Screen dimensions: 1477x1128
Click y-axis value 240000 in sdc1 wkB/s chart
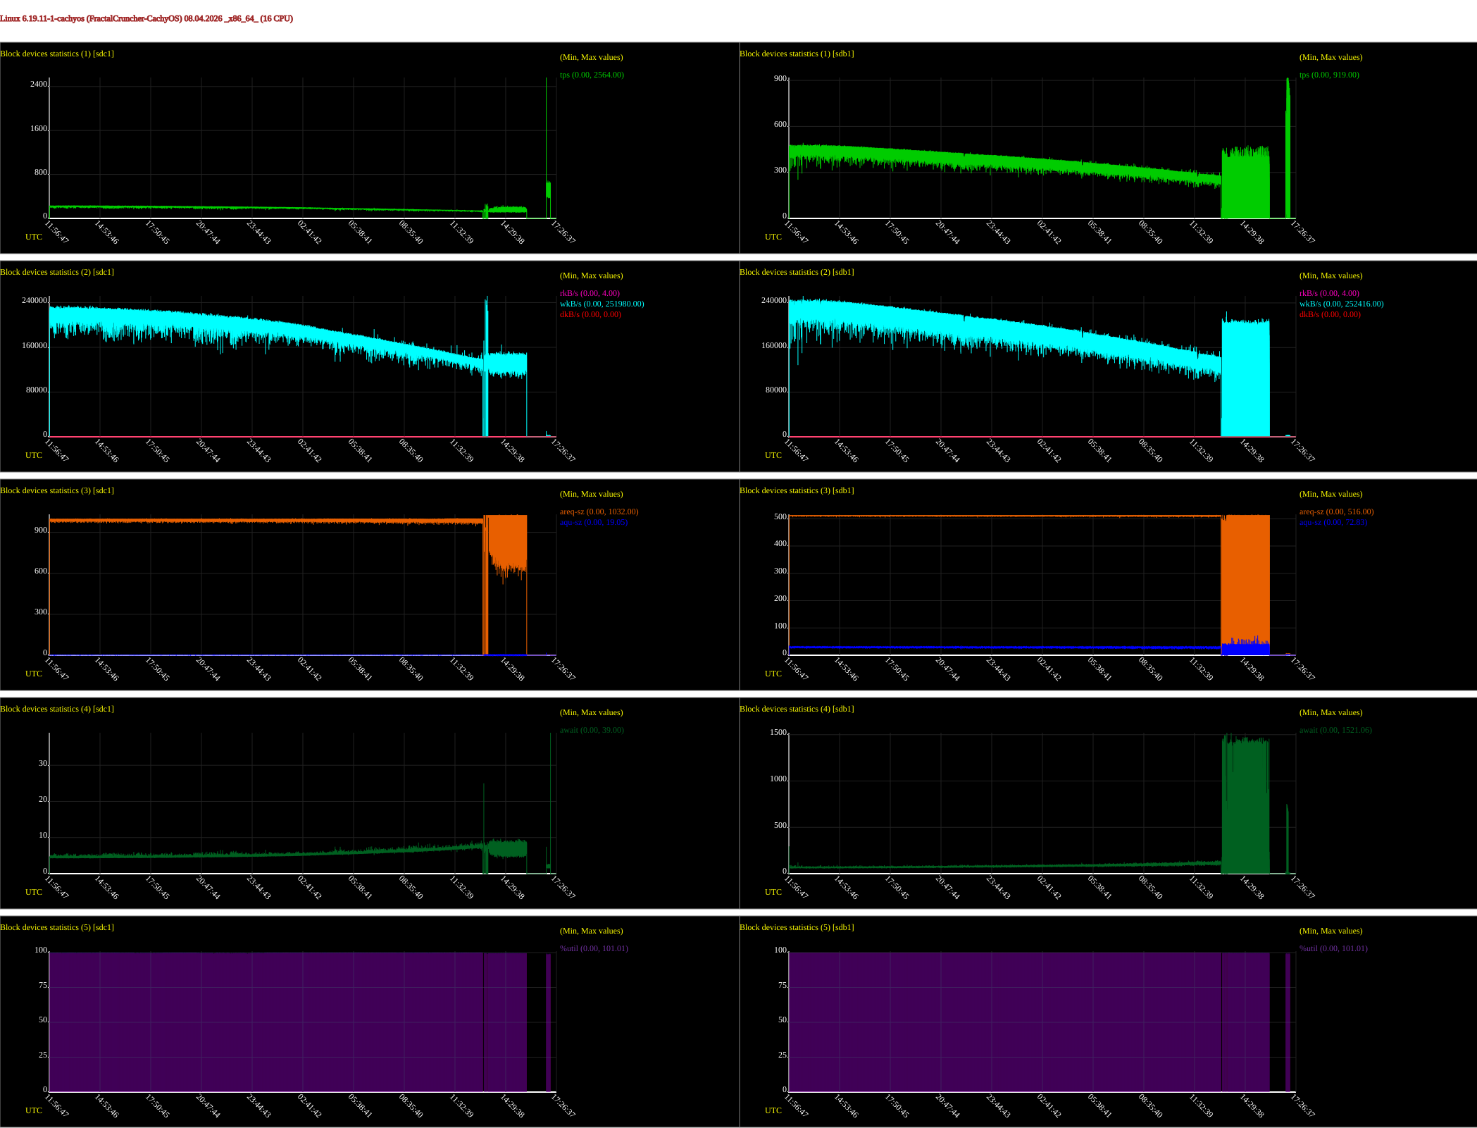coord(35,300)
